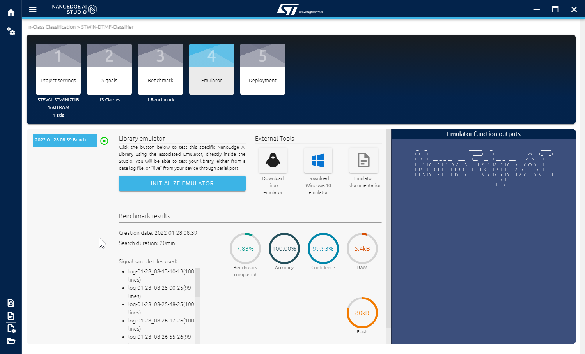Select log-01-28_08-25-00-25 file entry
Image resolution: width=585 pixels, height=354 pixels.
pyautogui.click(x=160, y=292)
